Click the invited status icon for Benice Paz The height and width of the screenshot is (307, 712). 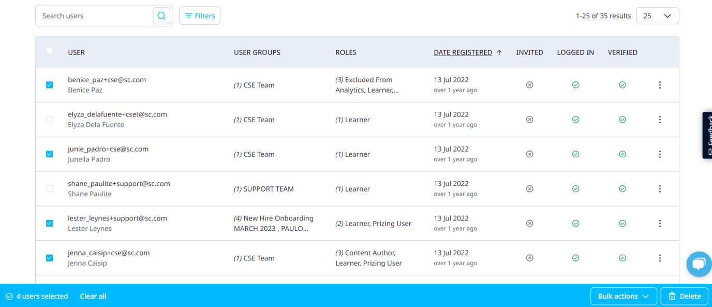click(529, 84)
